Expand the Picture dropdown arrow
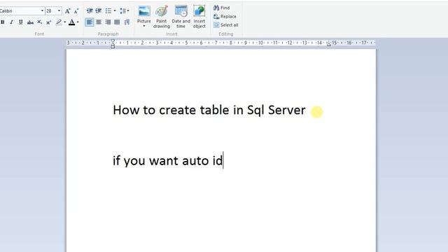448x252 pixels. (x=144, y=26)
